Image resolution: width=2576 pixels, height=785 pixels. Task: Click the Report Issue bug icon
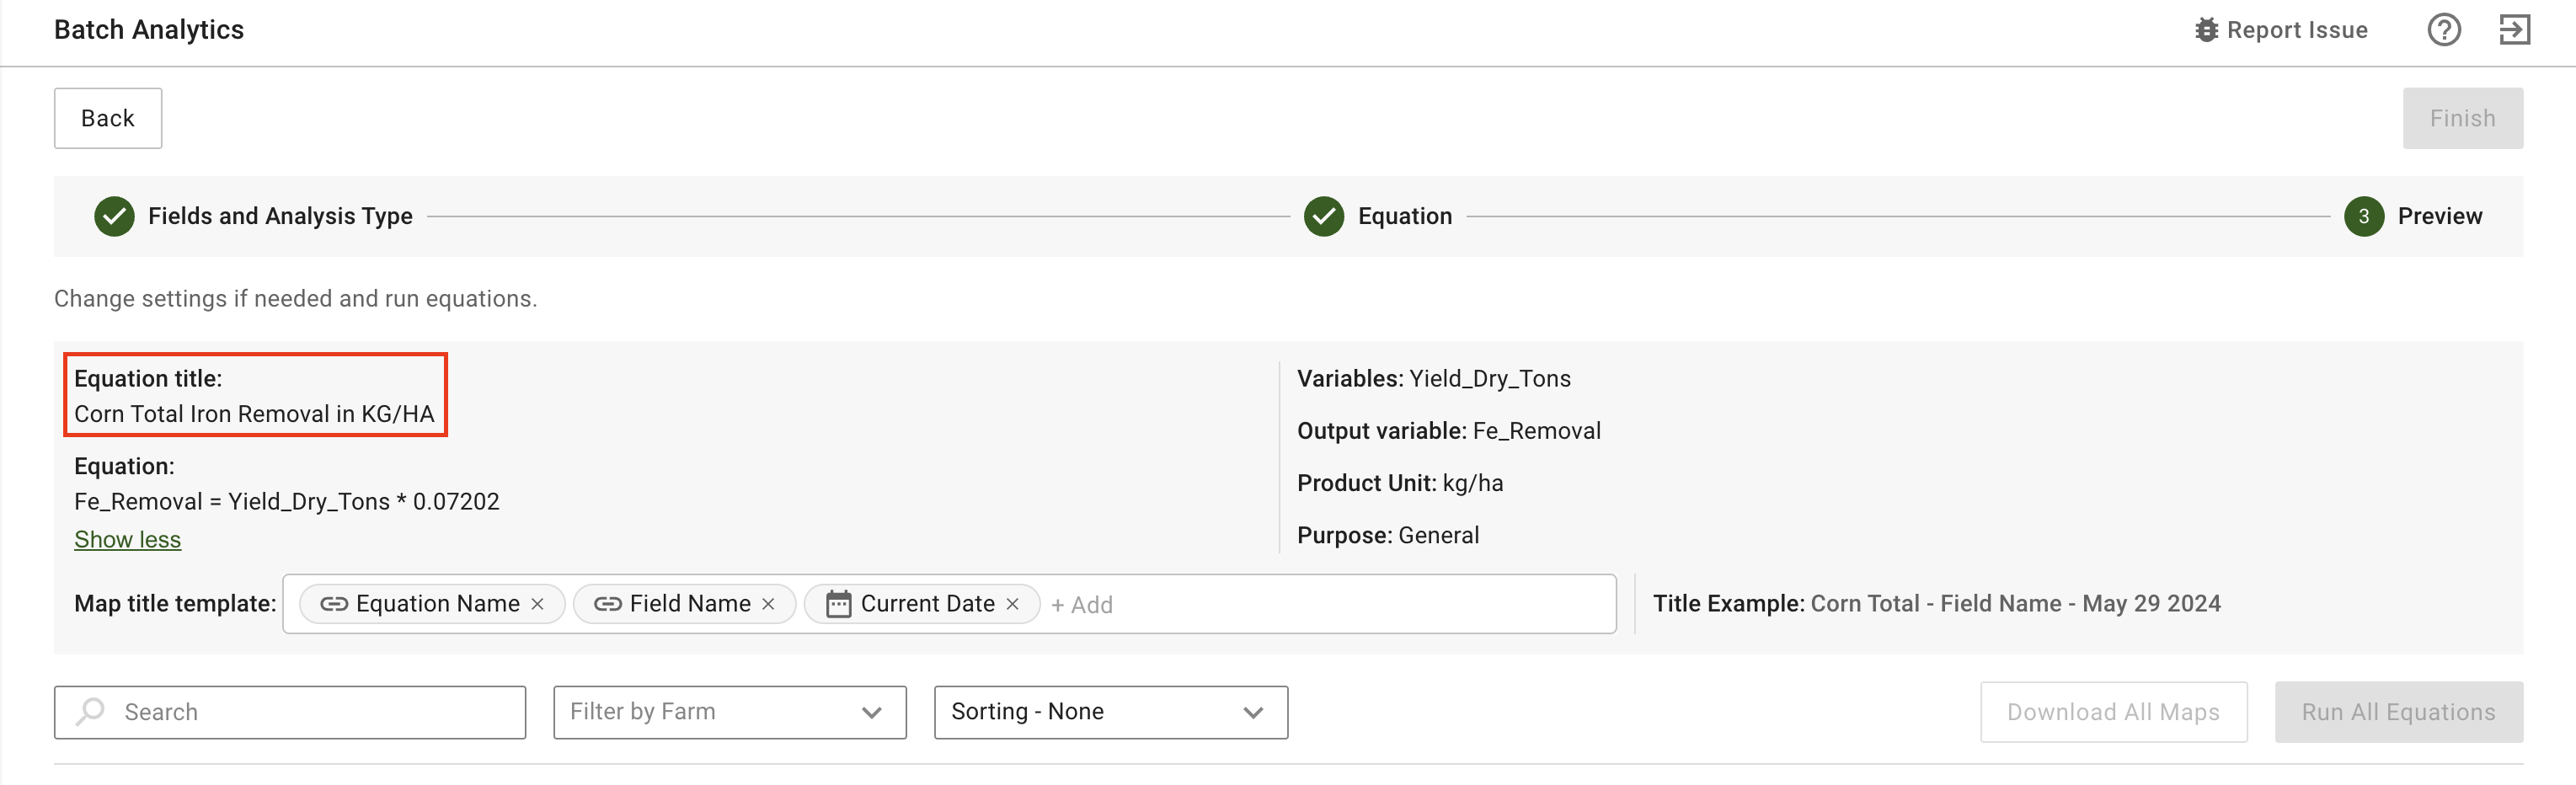coord(2205,30)
